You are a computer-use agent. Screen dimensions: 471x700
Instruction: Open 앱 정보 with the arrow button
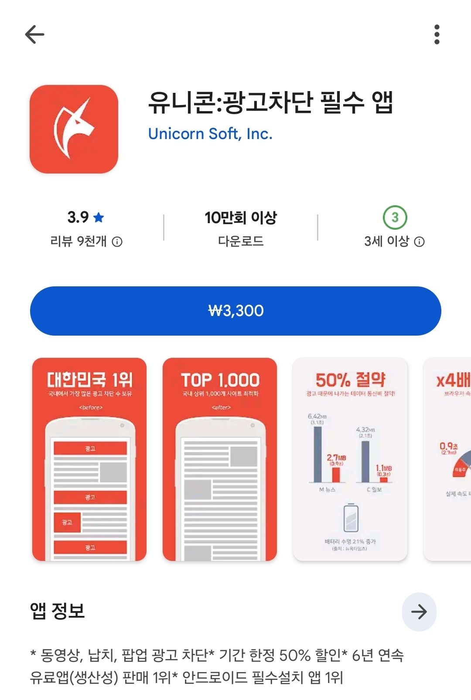click(x=419, y=612)
